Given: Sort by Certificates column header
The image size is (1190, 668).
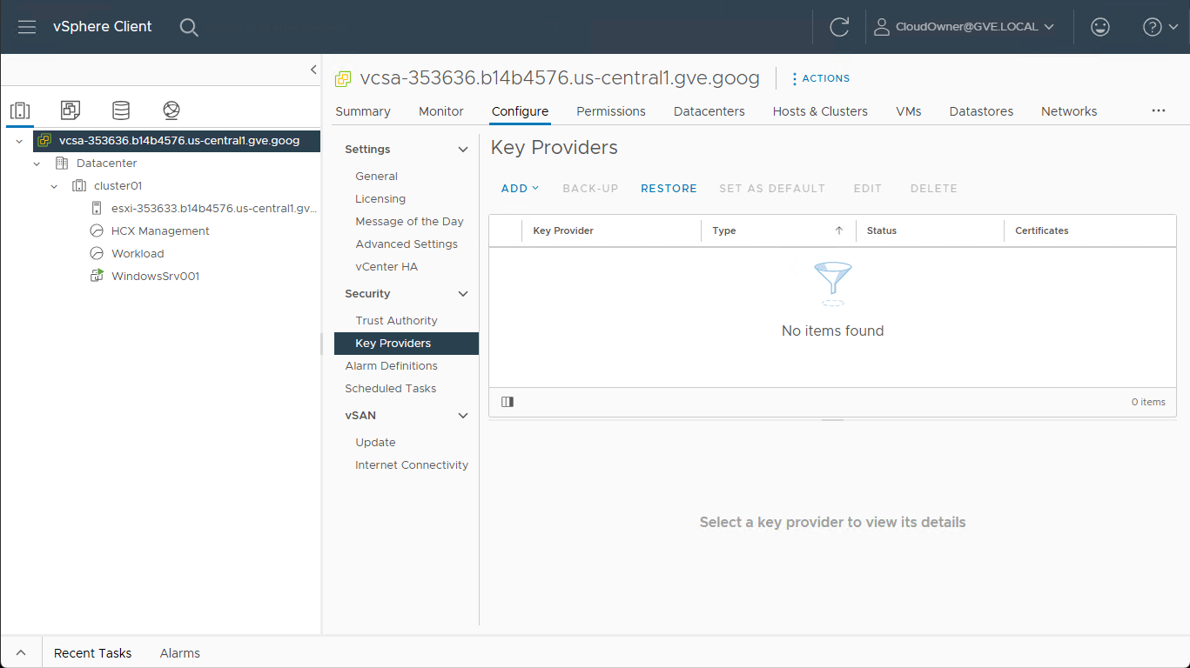Looking at the screenshot, I should pos(1042,230).
